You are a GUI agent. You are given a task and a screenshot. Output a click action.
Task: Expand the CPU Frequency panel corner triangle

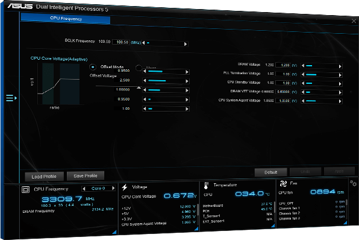point(114,232)
